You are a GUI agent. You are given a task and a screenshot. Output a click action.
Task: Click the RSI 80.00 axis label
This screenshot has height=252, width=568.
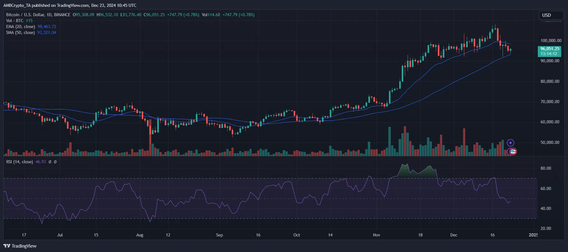[x=546, y=168]
